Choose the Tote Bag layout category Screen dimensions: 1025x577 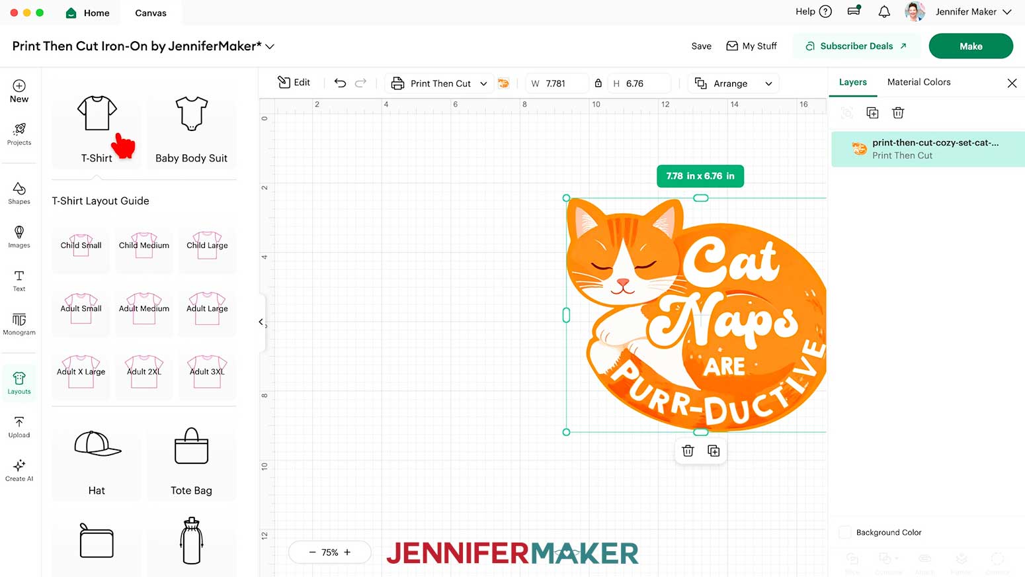(x=191, y=461)
